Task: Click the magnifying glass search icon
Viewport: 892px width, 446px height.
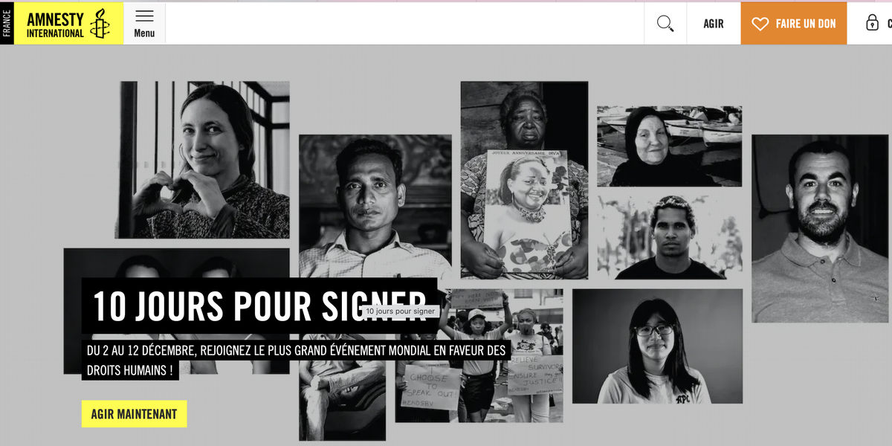Action: coord(665,24)
